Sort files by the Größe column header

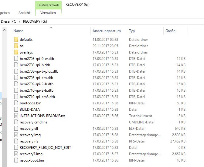170,31
